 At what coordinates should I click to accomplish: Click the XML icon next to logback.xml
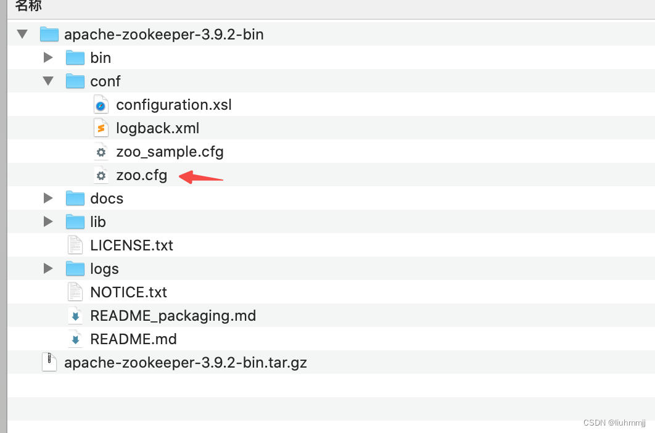[101, 128]
